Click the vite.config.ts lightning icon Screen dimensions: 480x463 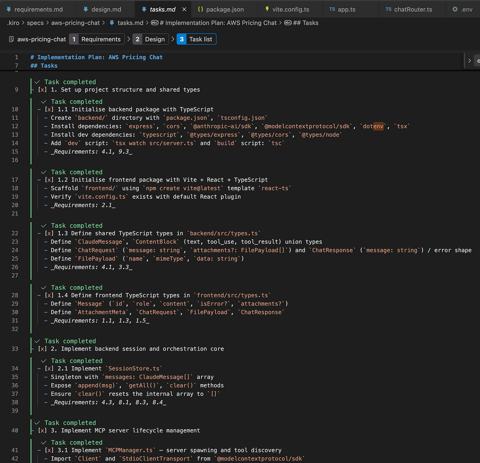pos(267,9)
